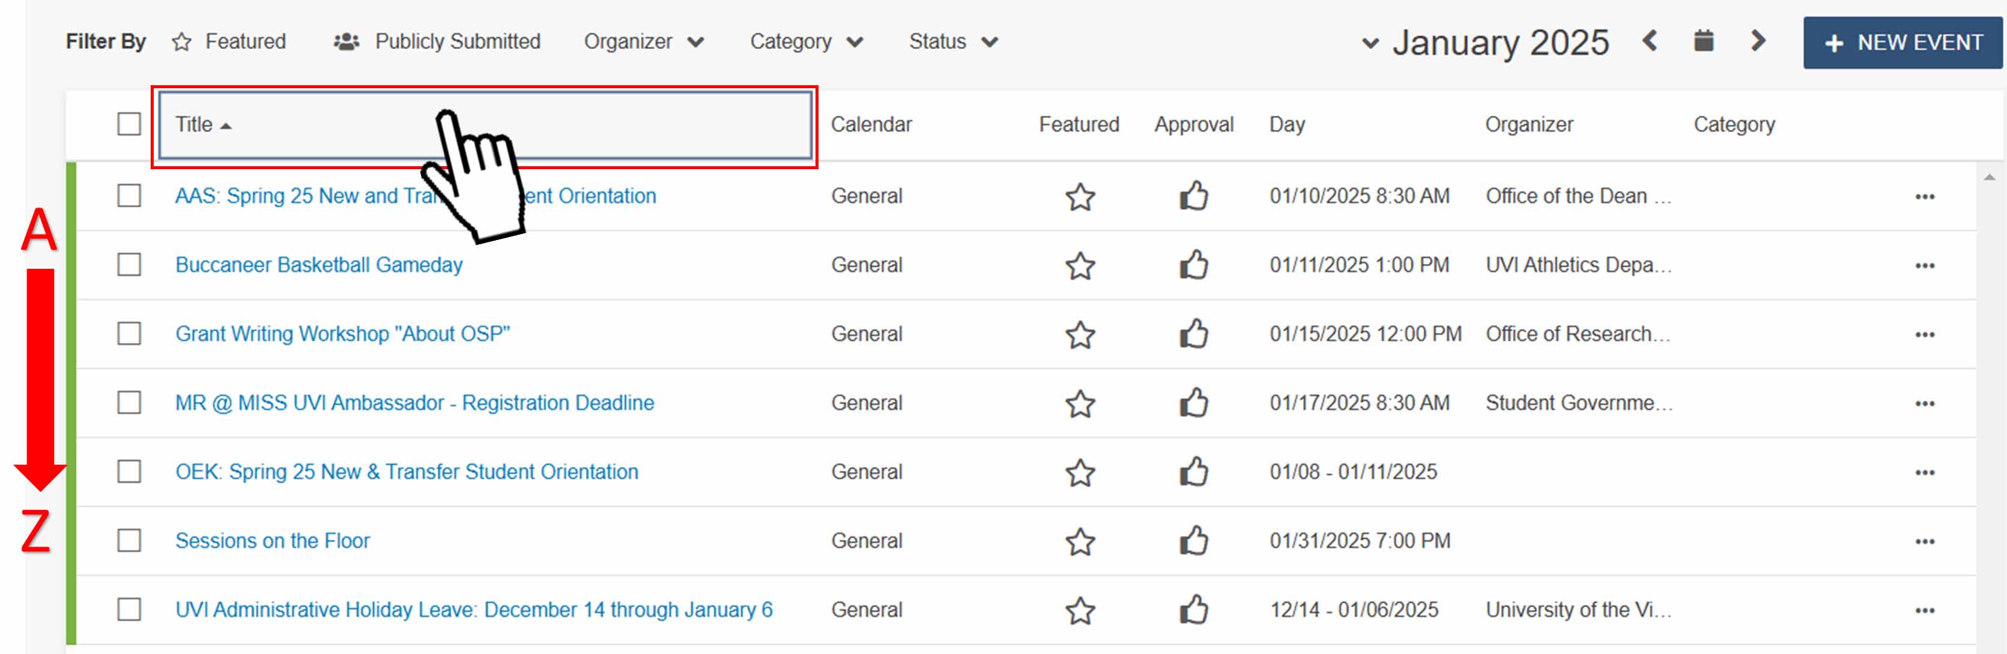Feature the Buccaneer Basketball Gameday event star

point(1079,265)
